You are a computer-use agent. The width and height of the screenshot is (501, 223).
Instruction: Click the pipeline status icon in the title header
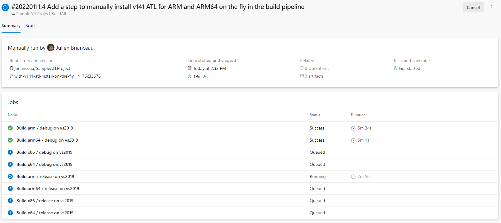[5, 7]
